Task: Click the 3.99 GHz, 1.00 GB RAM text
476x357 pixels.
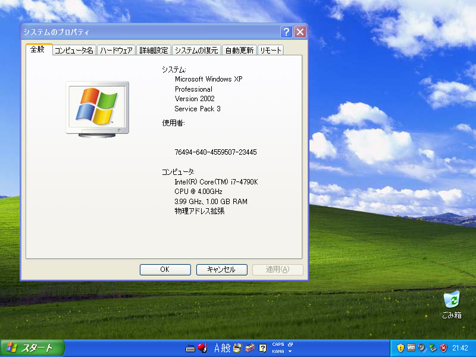Action: (x=211, y=202)
